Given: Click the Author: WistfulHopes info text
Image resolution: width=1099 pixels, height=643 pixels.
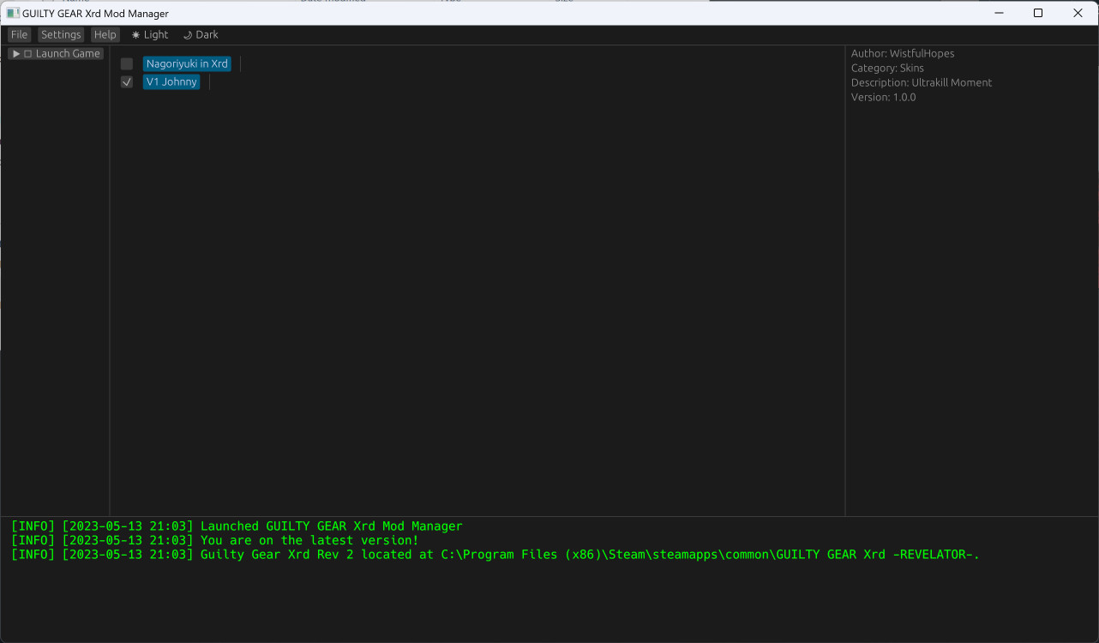Looking at the screenshot, I should click(x=902, y=53).
